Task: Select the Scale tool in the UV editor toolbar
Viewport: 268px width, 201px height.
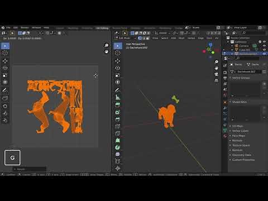Action: click(x=5, y=75)
